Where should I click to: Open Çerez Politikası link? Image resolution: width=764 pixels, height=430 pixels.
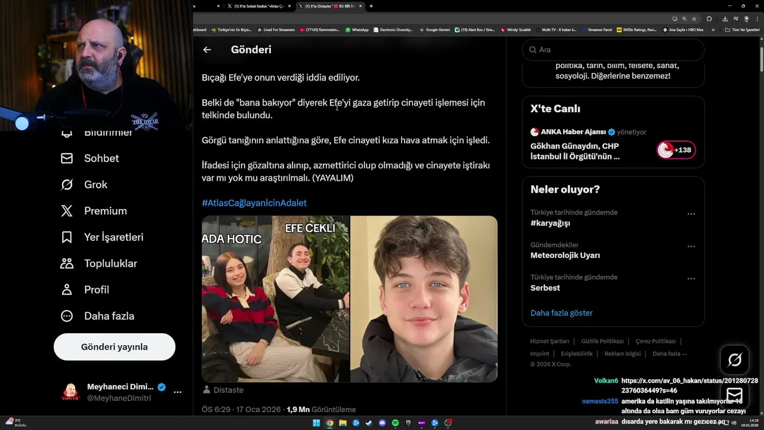[x=655, y=341]
